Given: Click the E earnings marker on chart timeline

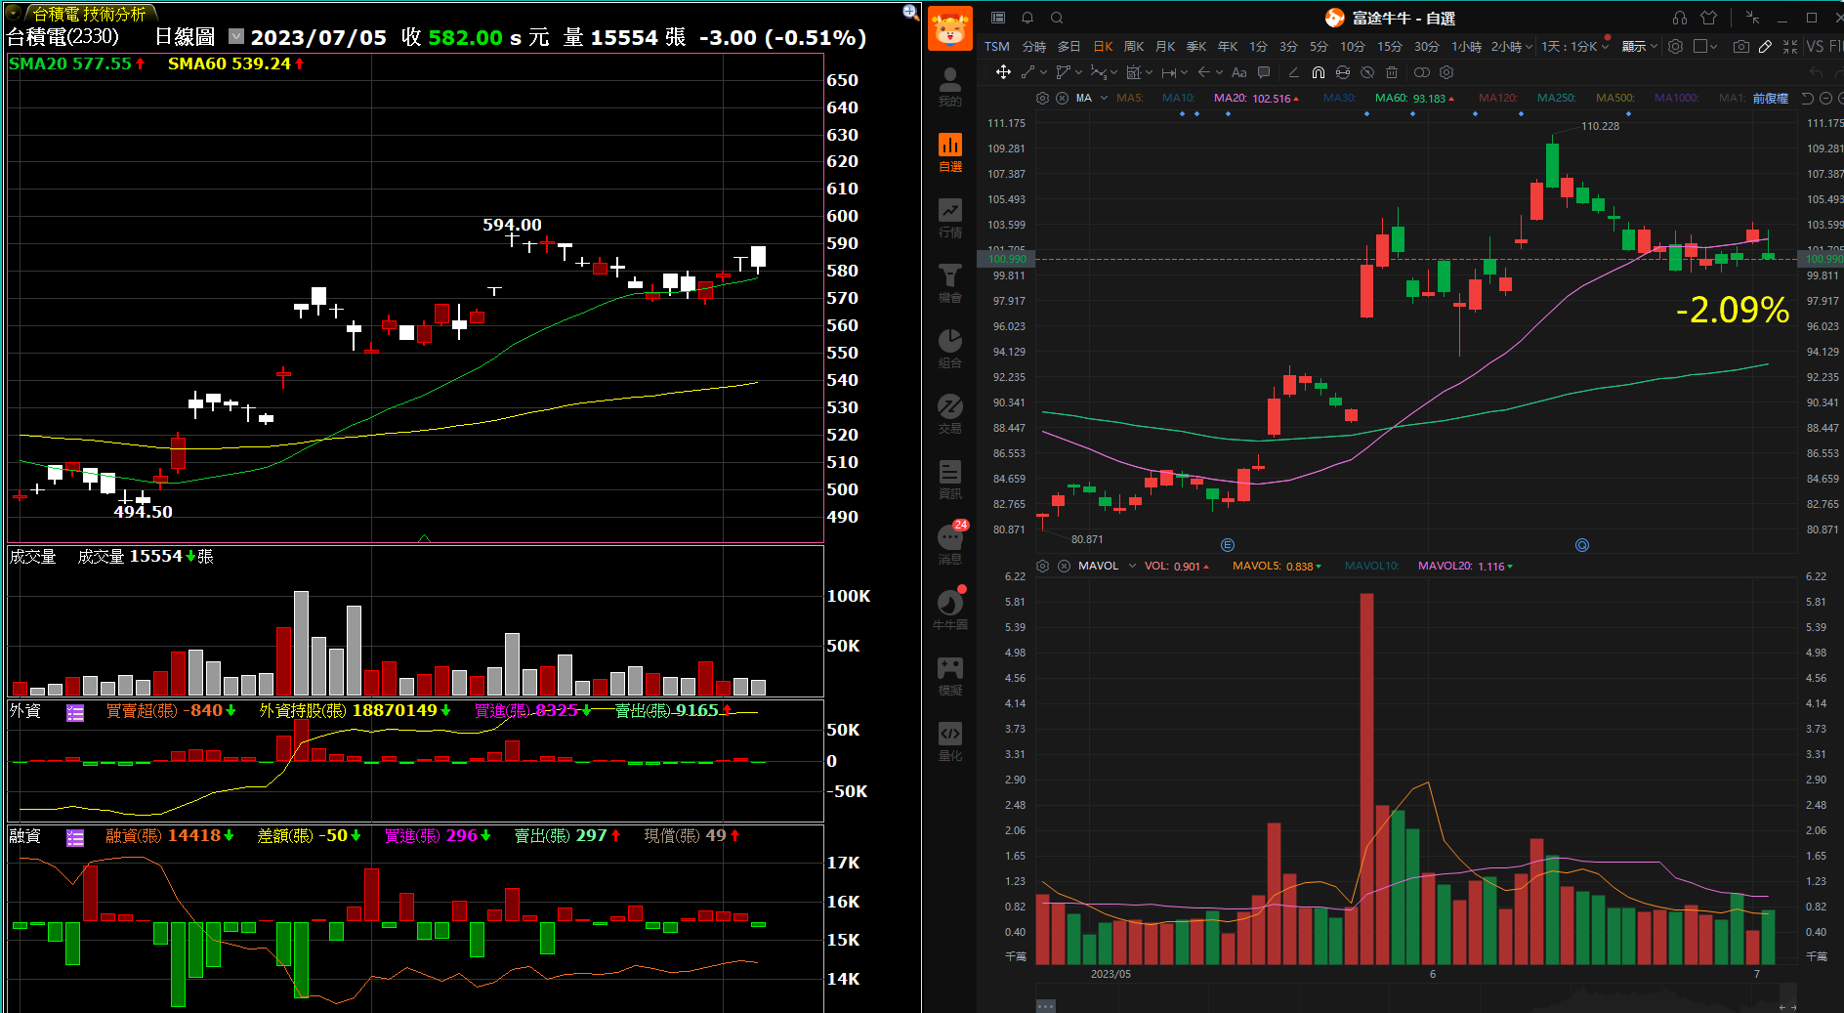Looking at the screenshot, I should click(1228, 545).
